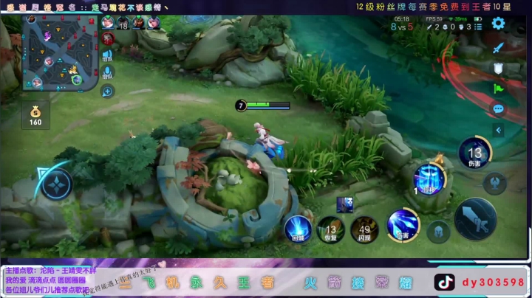Viewport: 532px width, 298px height.
Task: Click the battery indicator icon
Action: click(x=478, y=19)
